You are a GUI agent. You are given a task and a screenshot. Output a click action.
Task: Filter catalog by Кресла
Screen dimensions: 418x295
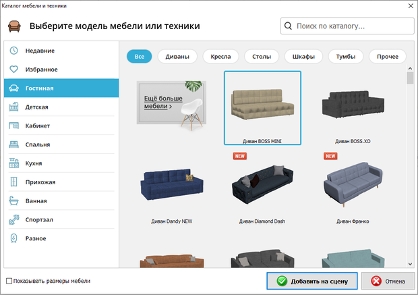tap(220, 56)
